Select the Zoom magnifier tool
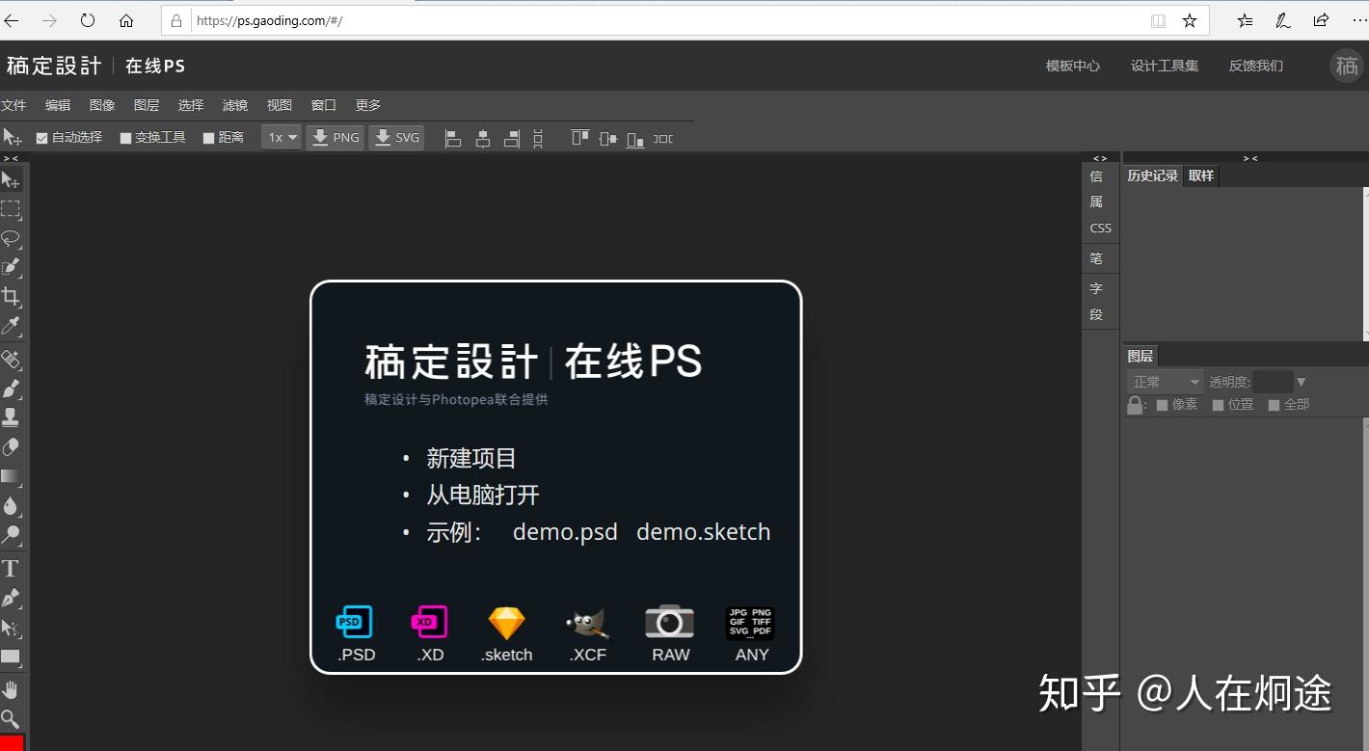1369x751 pixels. 11,718
